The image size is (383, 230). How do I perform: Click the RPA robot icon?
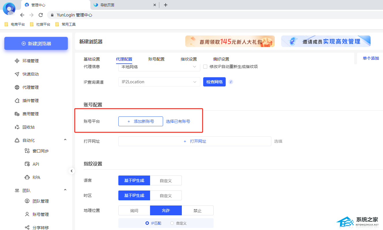tap(27, 177)
